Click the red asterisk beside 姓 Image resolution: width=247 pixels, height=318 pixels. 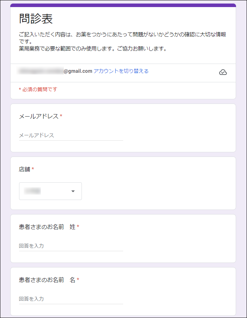point(78,227)
